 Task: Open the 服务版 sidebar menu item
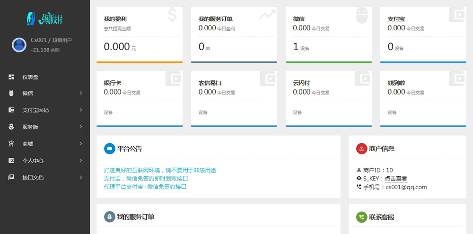pos(30,127)
